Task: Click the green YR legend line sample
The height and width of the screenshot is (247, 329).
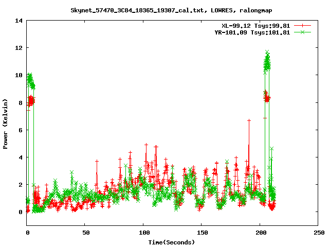Action: (302, 32)
